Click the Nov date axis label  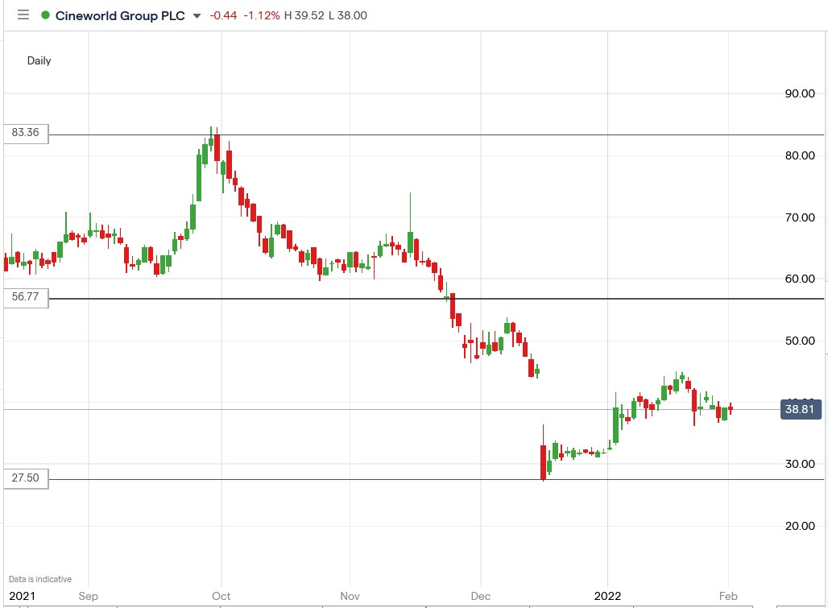point(350,596)
